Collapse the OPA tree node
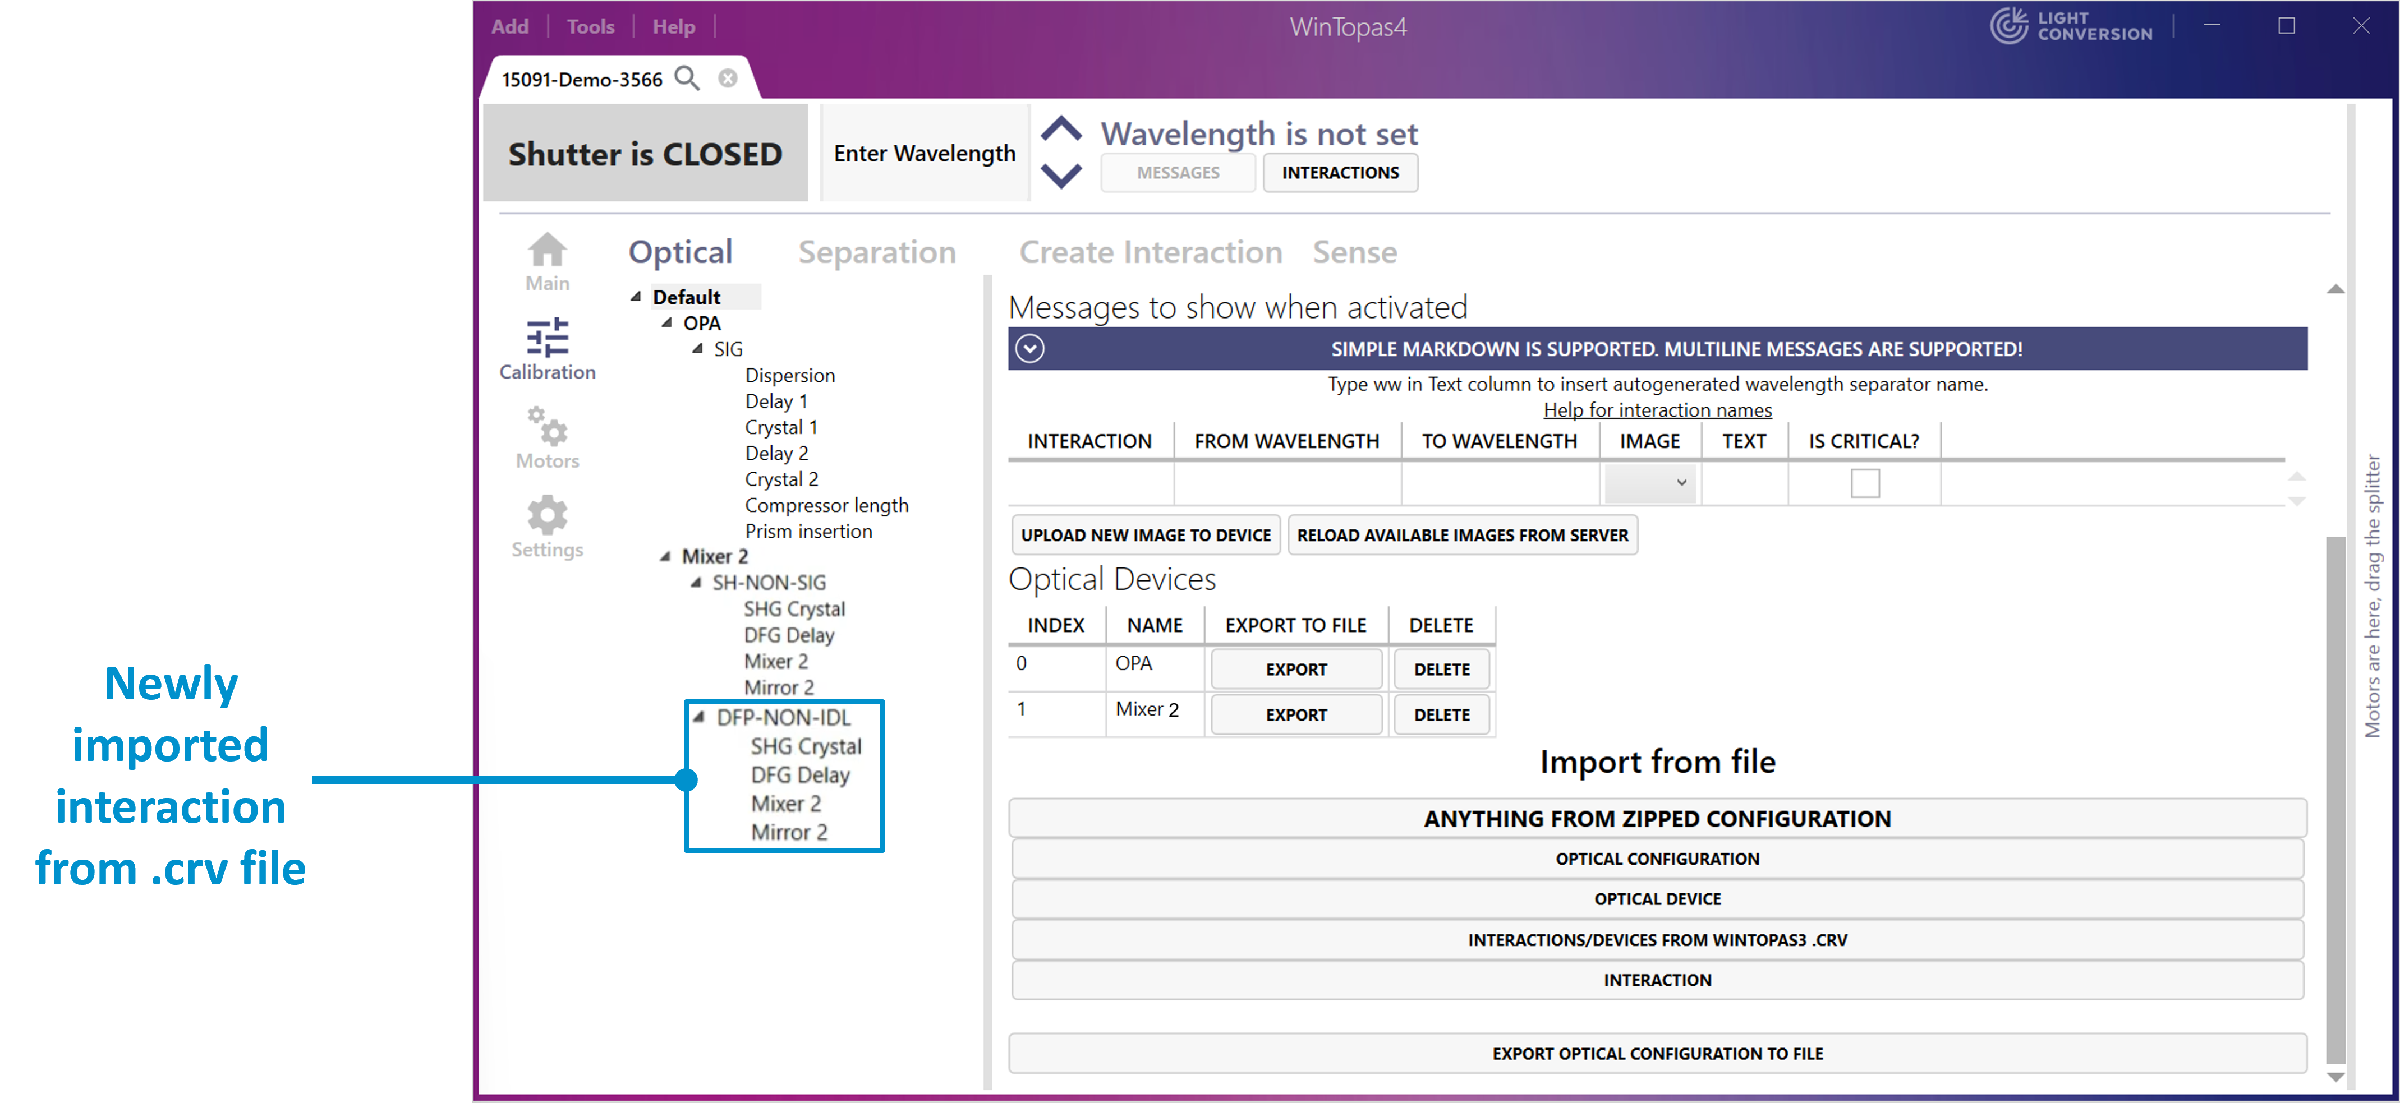 666,322
